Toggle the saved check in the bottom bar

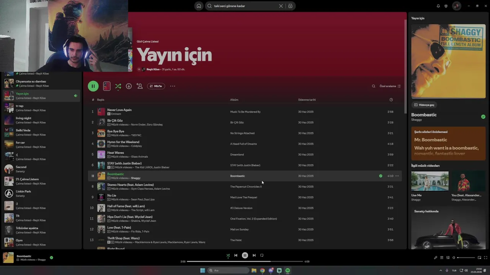coord(51,258)
